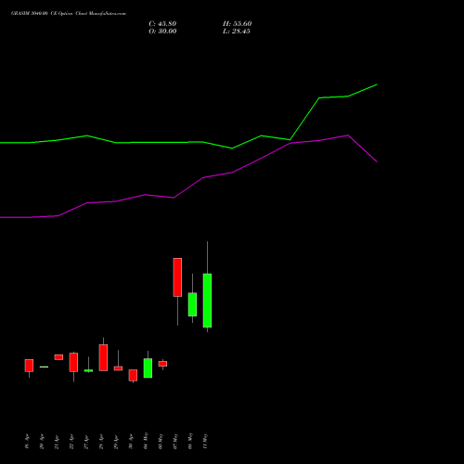Screen dimensions: 464x464
Task: Select the 05 May date label
Action: coord(161,441)
